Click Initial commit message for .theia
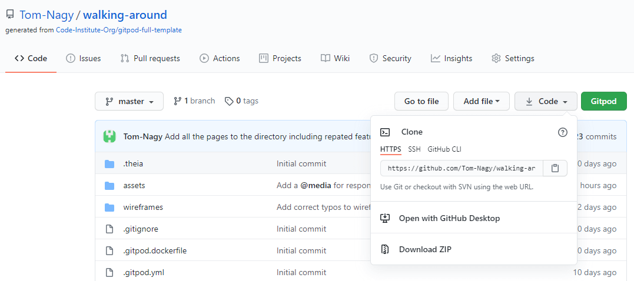 coord(301,164)
